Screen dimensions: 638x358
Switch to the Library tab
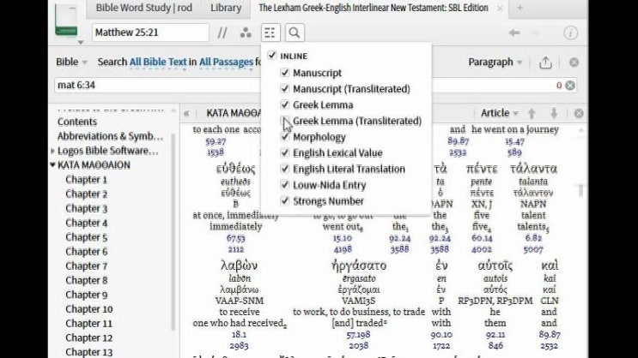pos(225,8)
